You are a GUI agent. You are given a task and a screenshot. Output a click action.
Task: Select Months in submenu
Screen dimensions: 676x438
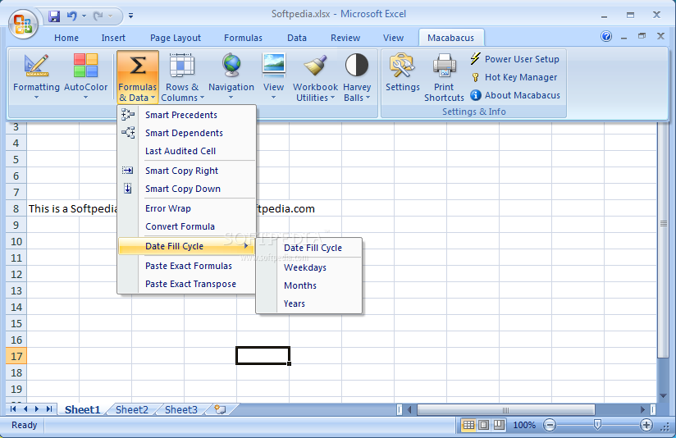point(308,285)
